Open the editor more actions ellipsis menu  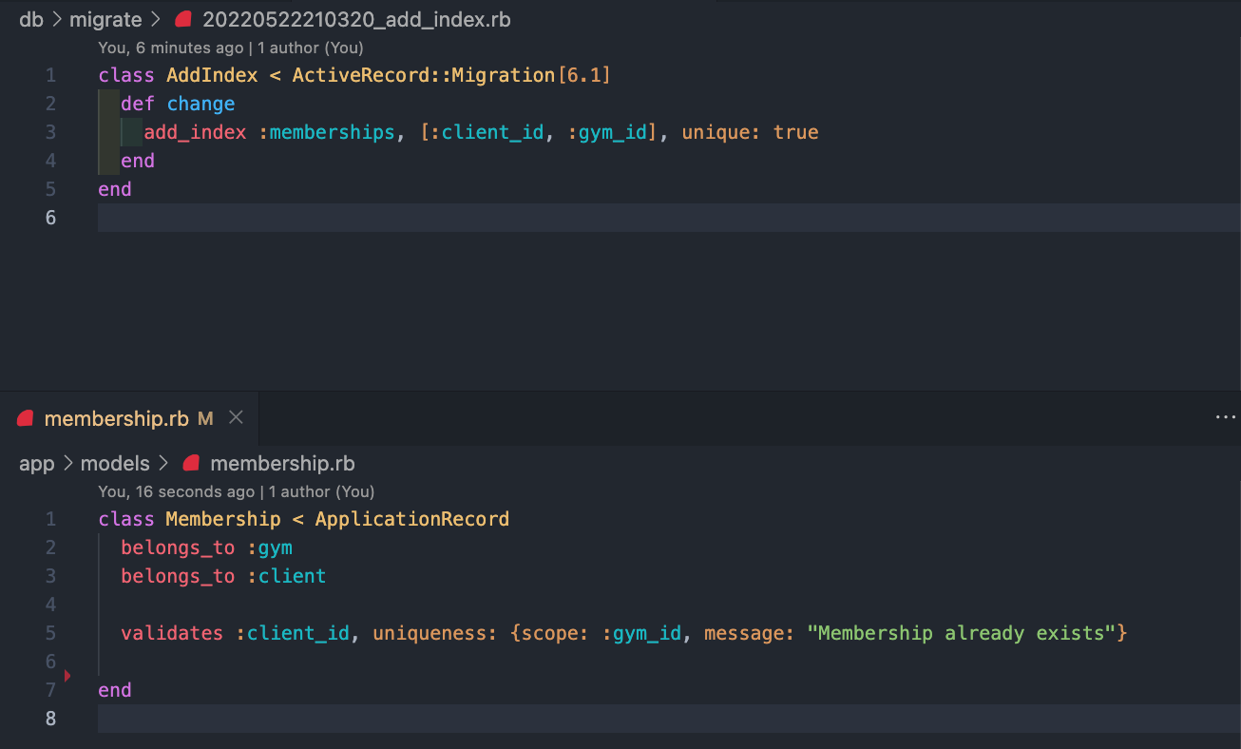1225,416
